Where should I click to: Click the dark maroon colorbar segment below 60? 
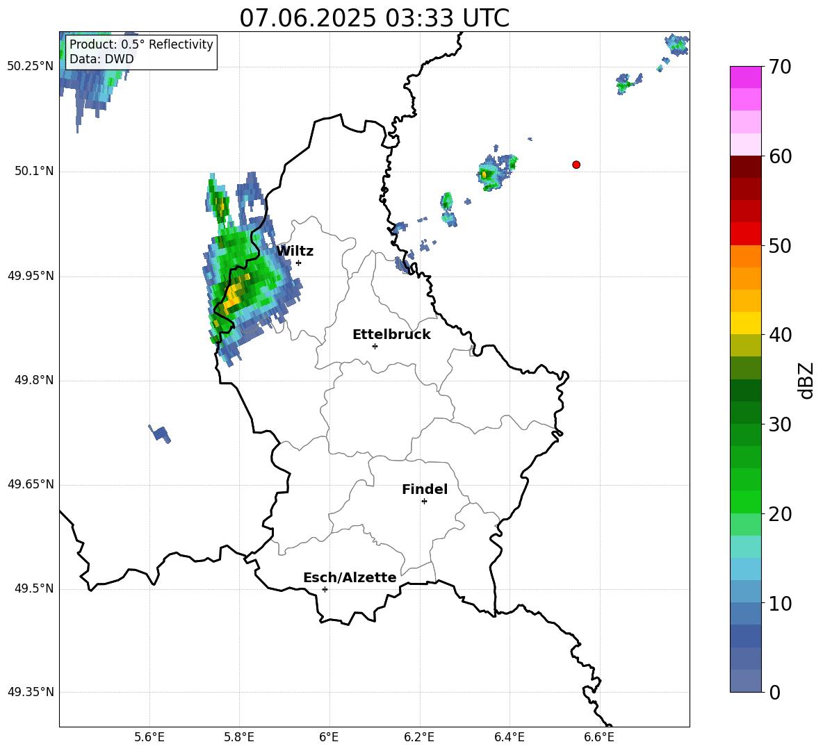click(x=746, y=167)
